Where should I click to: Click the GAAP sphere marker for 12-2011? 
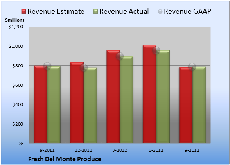84,68
